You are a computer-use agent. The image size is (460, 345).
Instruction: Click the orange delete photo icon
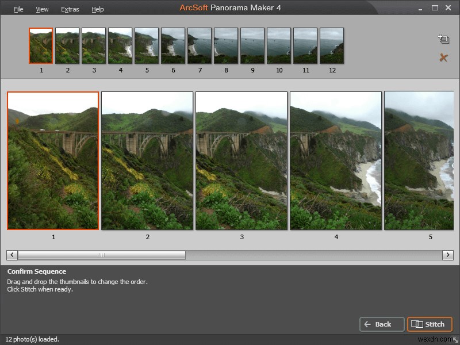(x=443, y=57)
